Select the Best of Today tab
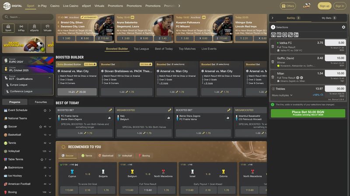Image resolution: width=350 pixels, height=196 pixels. click(x=164, y=49)
